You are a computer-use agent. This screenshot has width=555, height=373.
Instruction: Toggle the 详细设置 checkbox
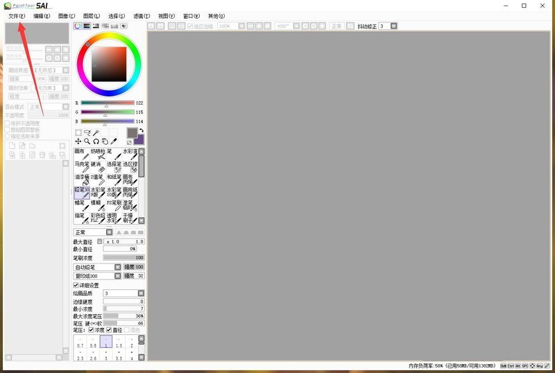click(x=76, y=285)
